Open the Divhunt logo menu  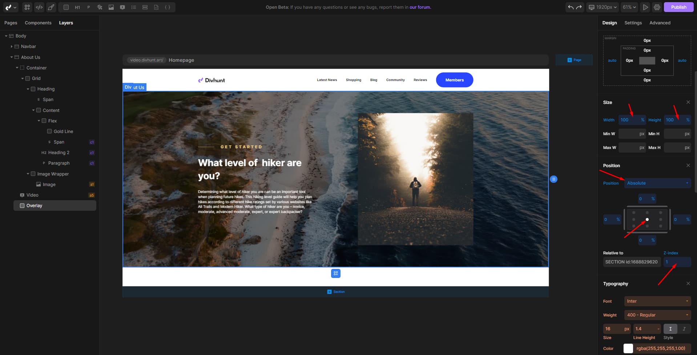tap(10, 7)
